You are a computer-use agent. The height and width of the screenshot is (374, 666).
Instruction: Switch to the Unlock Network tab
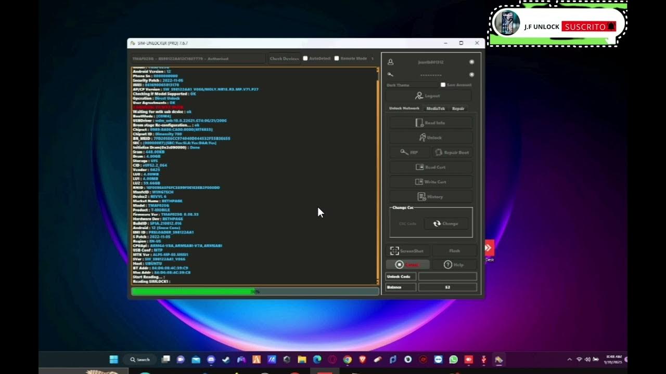[x=404, y=109]
